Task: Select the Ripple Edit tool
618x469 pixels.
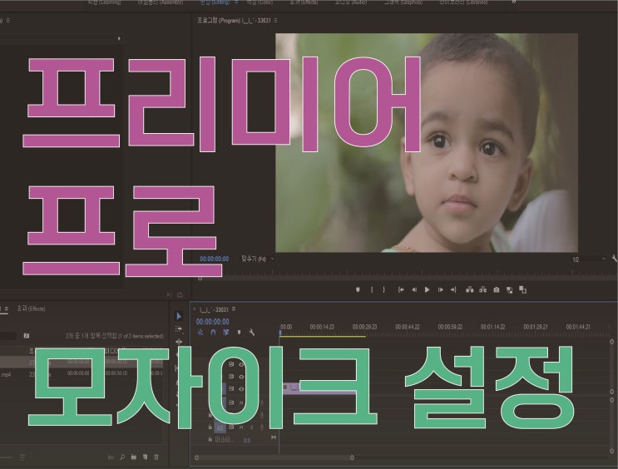Action: pos(179,342)
